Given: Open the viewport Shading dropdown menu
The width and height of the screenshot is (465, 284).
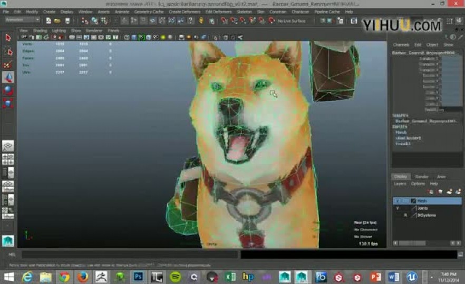Looking at the screenshot, I should (x=40, y=31).
